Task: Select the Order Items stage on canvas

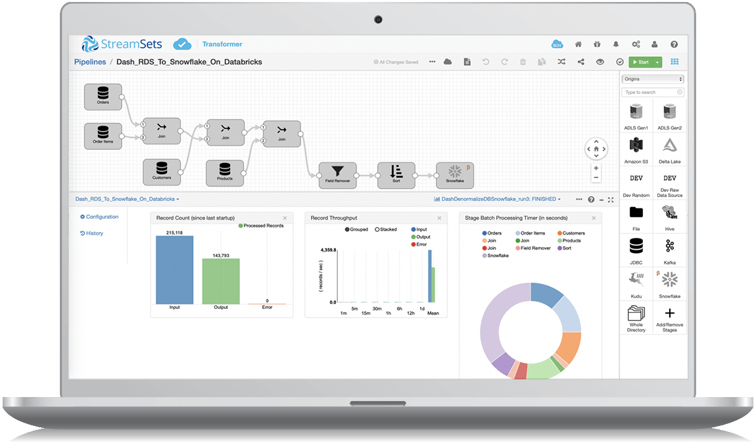Action: tap(103, 136)
